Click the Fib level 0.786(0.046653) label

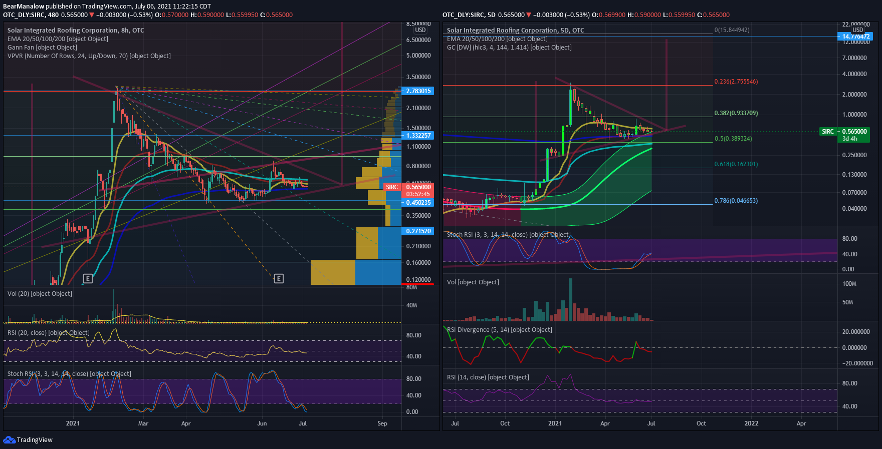(736, 200)
